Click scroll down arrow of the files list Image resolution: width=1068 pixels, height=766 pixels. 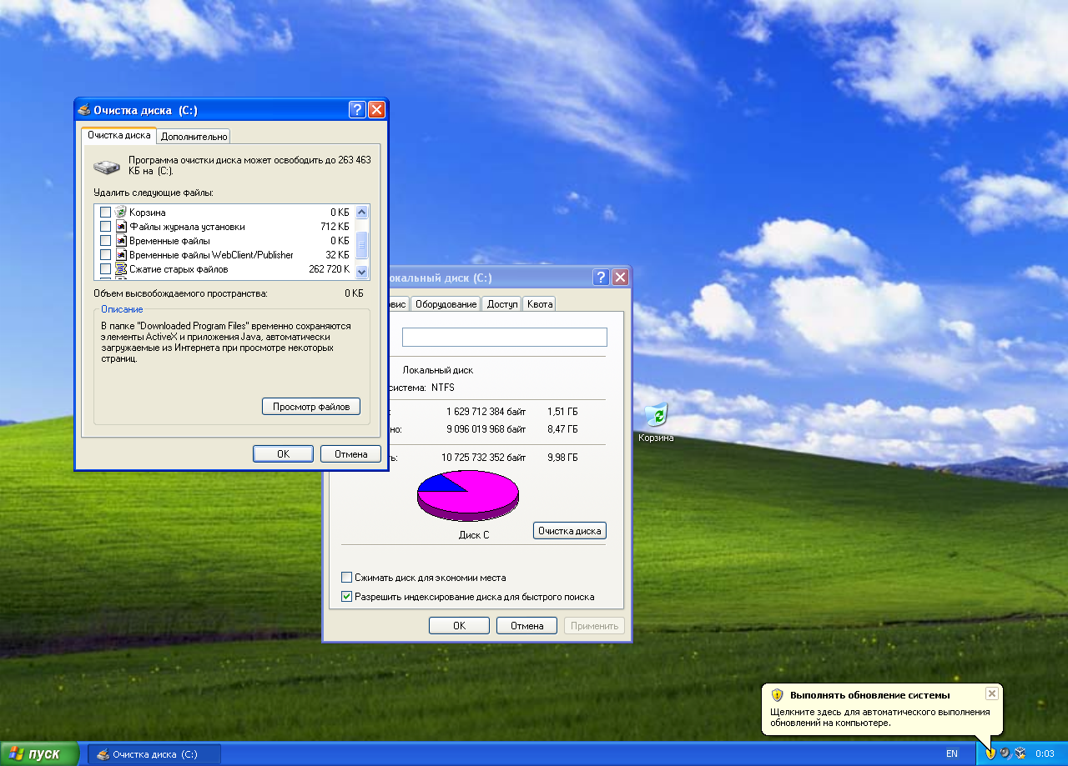362,272
